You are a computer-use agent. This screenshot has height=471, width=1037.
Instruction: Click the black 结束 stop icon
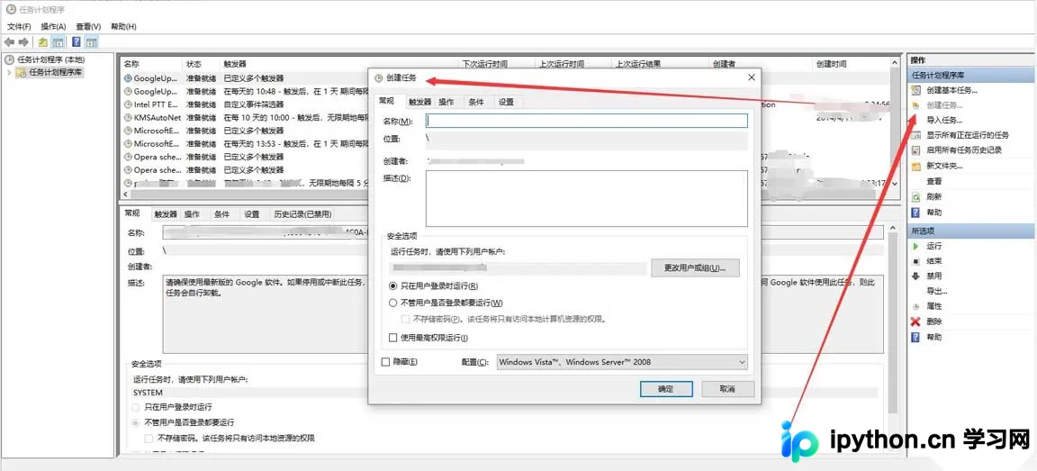(916, 260)
